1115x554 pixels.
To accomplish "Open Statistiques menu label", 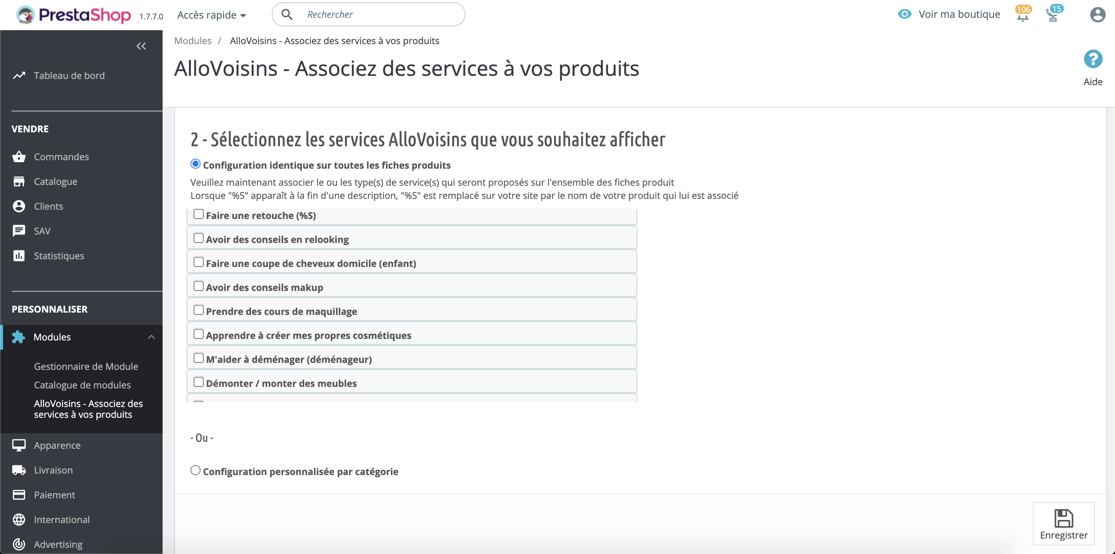I will tap(59, 256).
